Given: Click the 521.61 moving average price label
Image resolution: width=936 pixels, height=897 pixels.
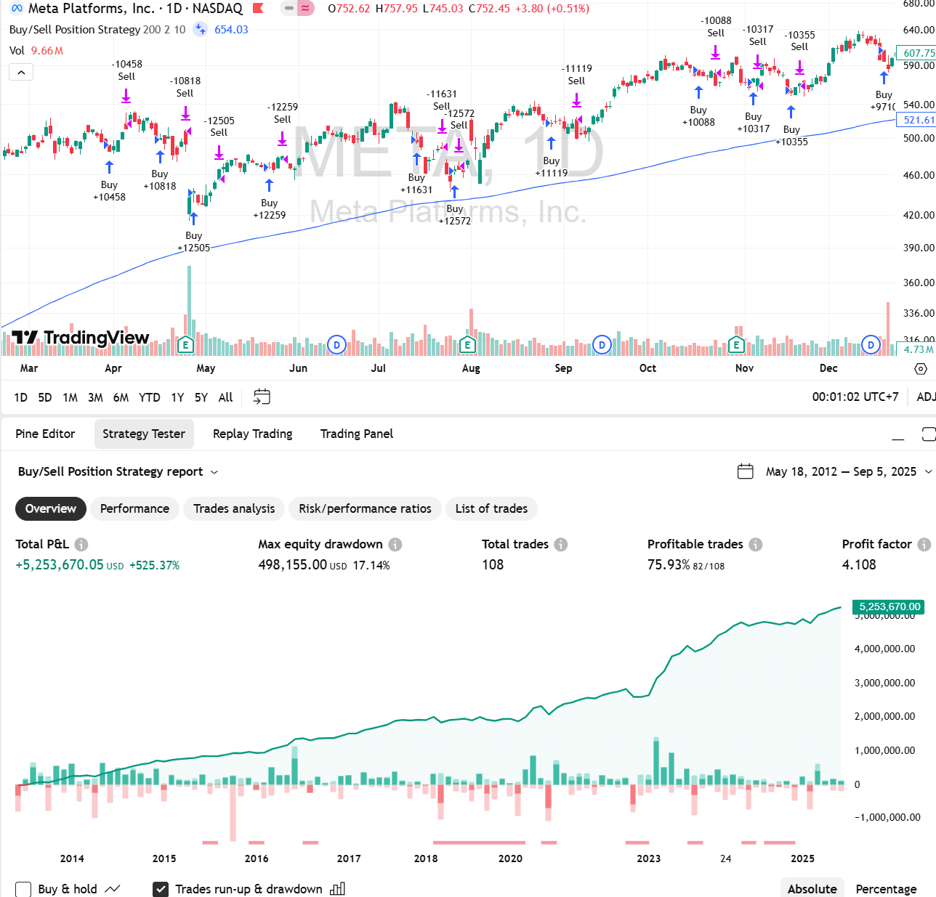Looking at the screenshot, I should click(917, 120).
